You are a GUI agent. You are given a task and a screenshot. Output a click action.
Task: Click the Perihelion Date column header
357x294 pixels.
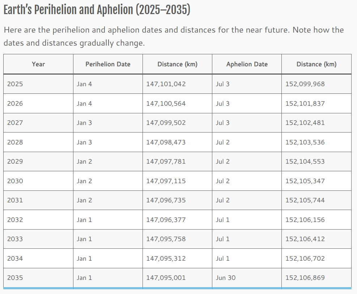108,64
